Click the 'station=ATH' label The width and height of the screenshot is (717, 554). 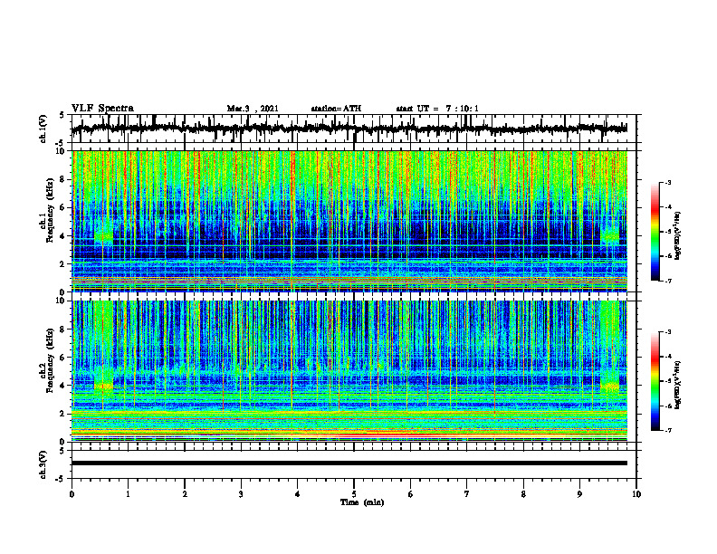coord(336,109)
